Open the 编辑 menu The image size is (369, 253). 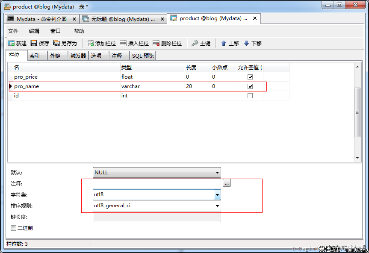pos(34,31)
